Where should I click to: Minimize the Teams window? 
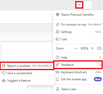(99, 5)
